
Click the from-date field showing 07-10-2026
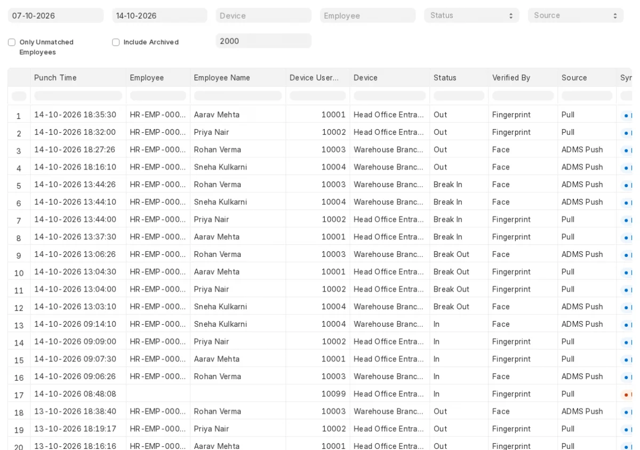coord(56,15)
